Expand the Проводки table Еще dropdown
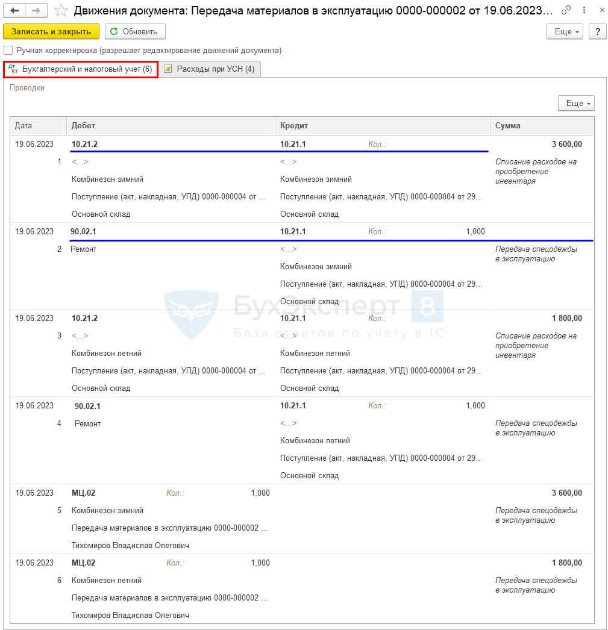 pyautogui.click(x=576, y=104)
